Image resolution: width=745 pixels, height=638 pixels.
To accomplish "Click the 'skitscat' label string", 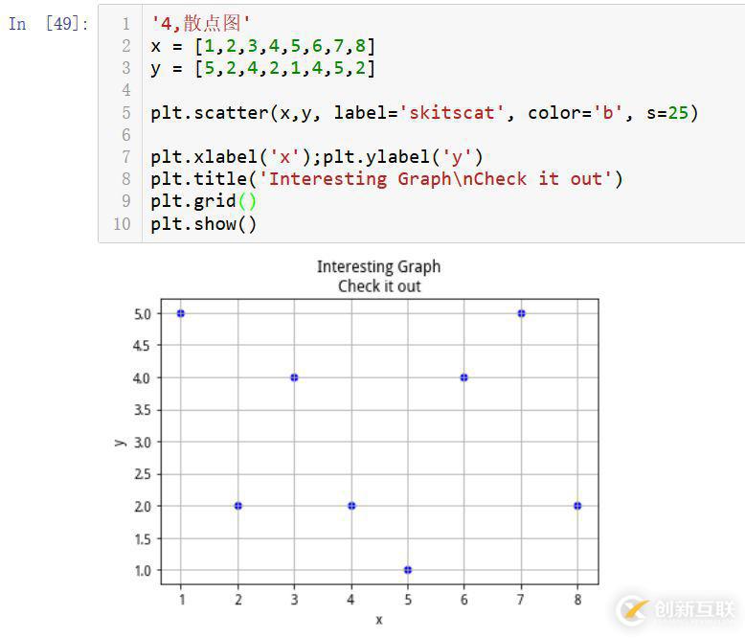I will coord(452,113).
